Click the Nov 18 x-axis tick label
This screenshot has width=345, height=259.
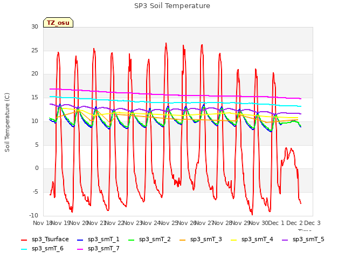[42, 223]
